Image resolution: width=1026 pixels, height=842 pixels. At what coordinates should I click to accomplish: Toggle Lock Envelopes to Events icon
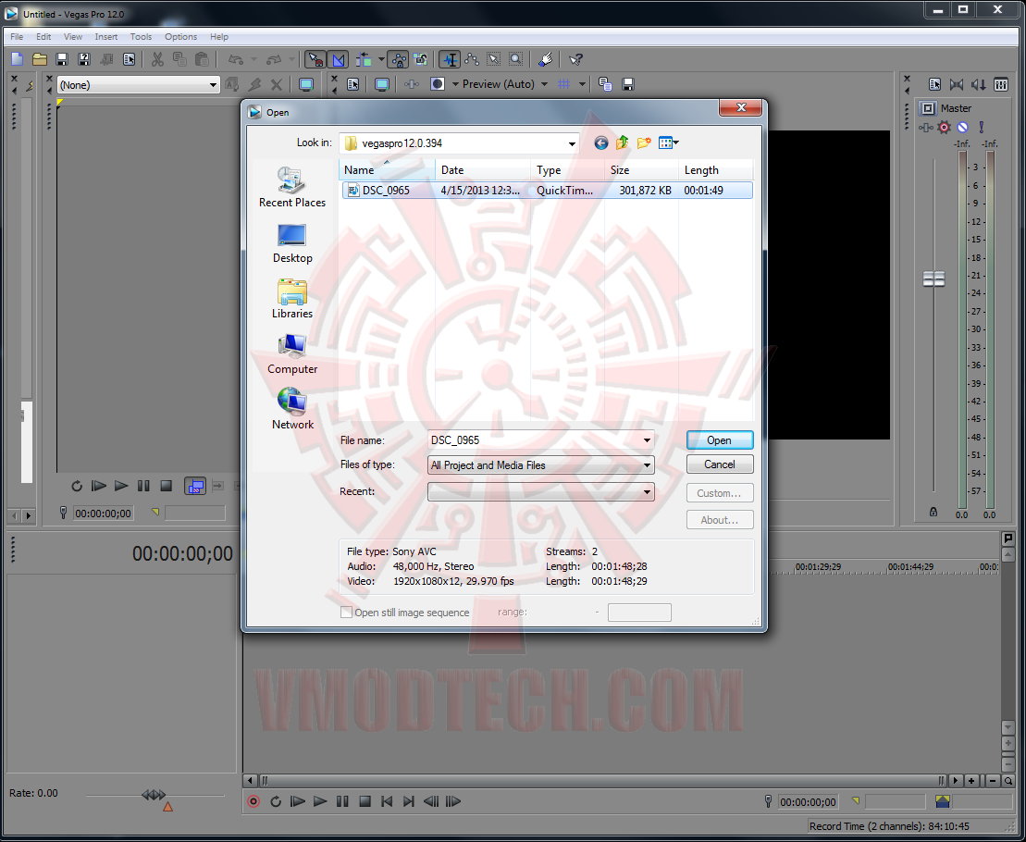[398, 59]
